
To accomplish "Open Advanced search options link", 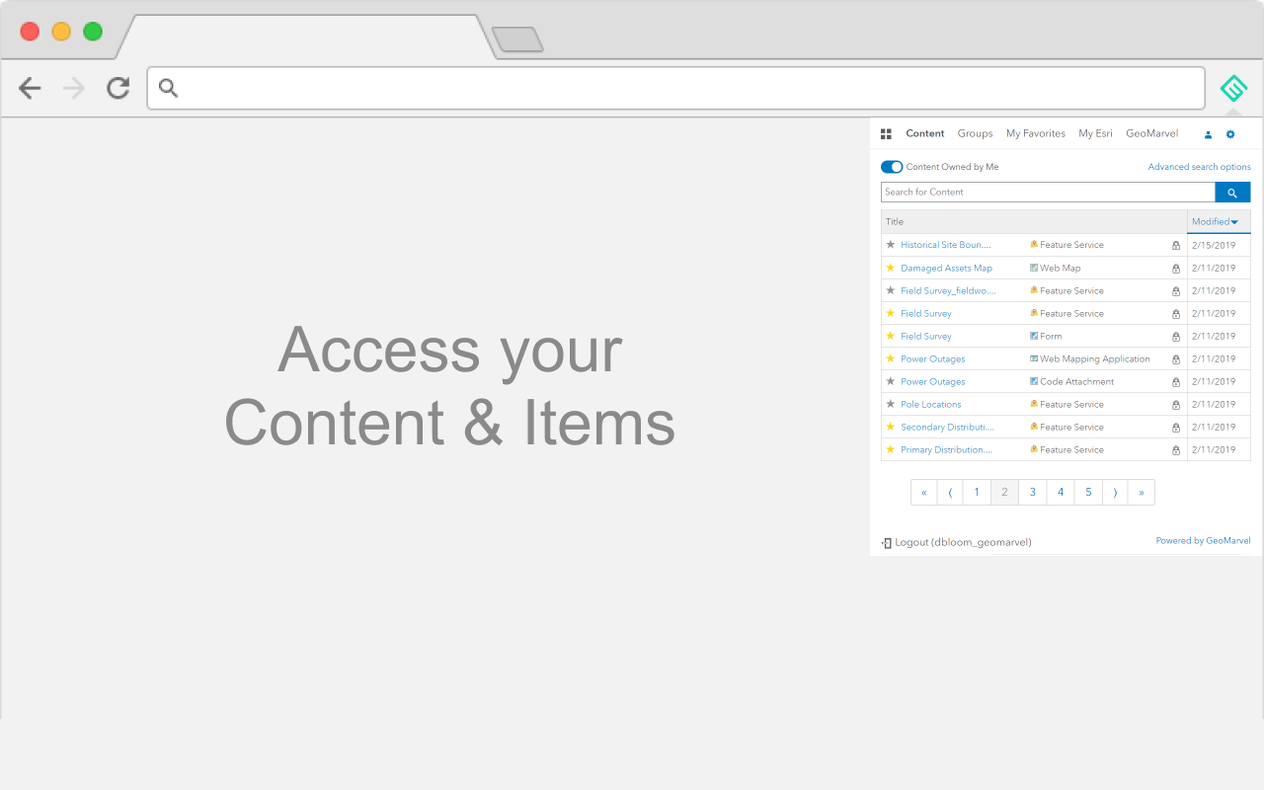I will click(1199, 167).
